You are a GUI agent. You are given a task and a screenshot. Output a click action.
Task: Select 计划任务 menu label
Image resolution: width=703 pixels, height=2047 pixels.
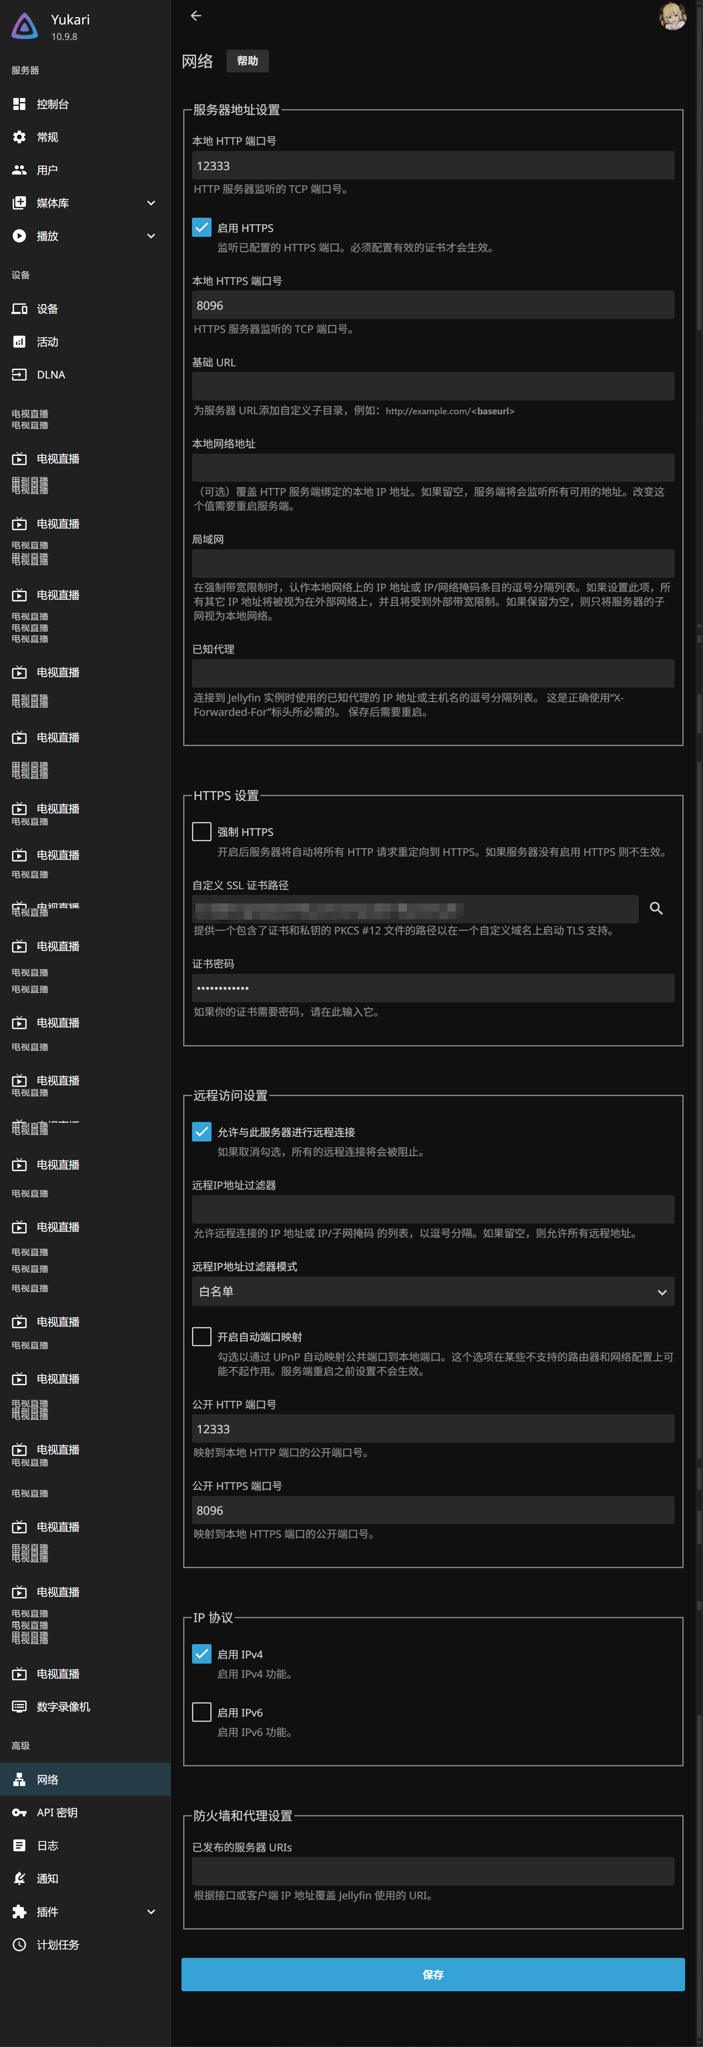(x=58, y=1944)
